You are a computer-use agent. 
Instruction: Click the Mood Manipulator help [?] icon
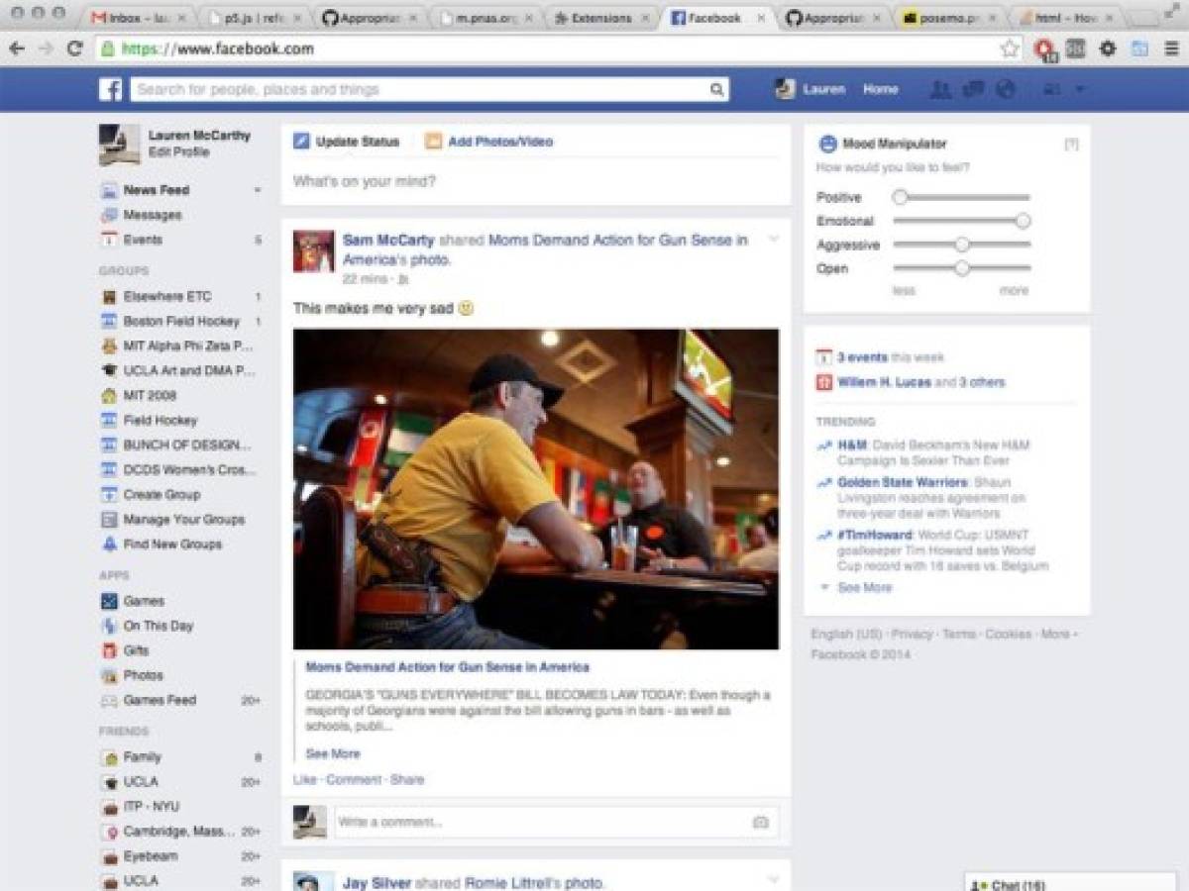(1071, 145)
